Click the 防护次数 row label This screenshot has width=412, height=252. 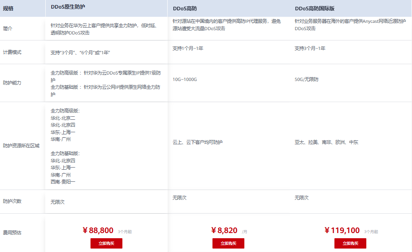point(12,201)
